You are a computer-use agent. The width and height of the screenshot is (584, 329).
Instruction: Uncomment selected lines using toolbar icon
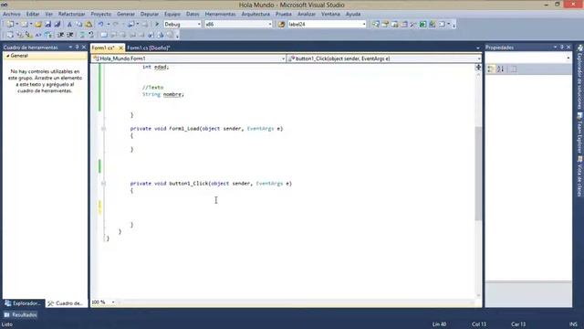(x=91, y=35)
